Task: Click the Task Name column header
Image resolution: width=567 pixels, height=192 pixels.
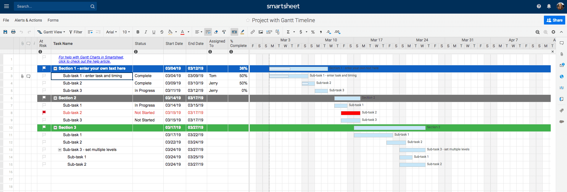Action: click(x=92, y=43)
